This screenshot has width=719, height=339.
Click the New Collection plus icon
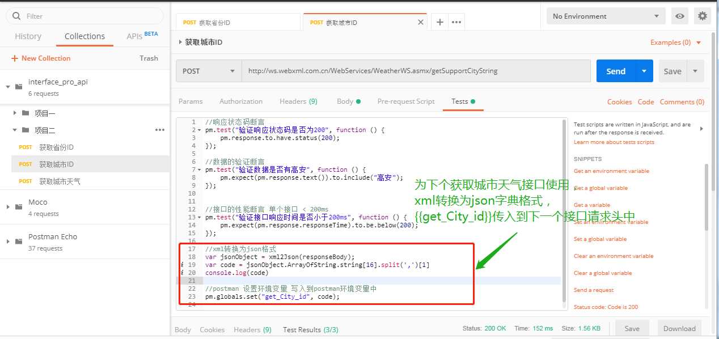tap(15, 58)
